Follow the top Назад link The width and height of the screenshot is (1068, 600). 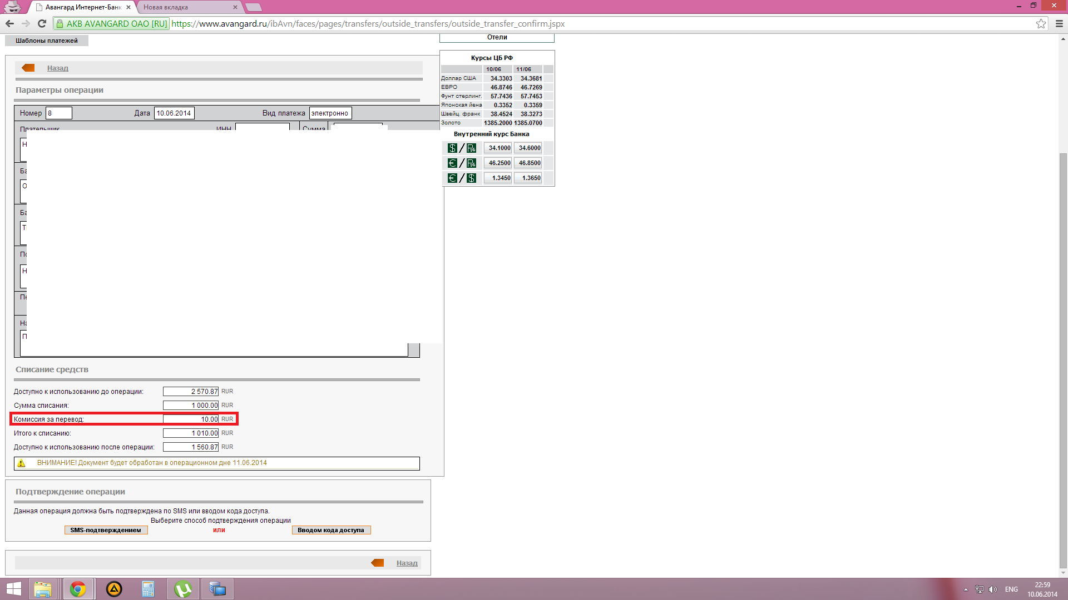(58, 68)
